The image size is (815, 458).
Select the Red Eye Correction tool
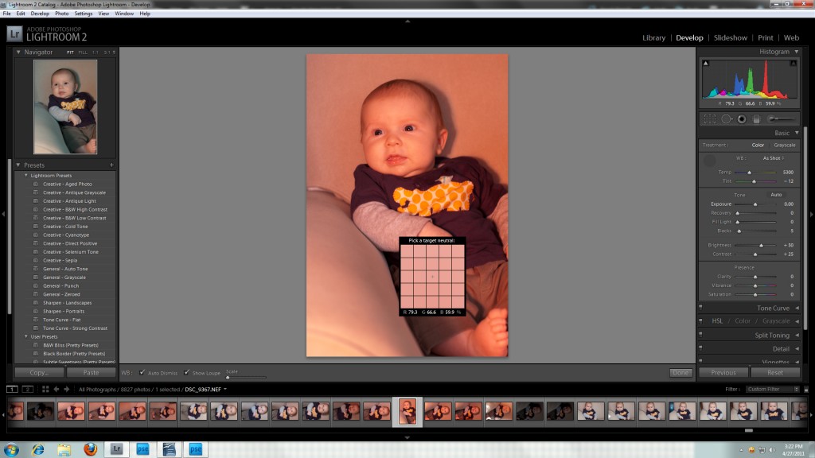coord(742,119)
